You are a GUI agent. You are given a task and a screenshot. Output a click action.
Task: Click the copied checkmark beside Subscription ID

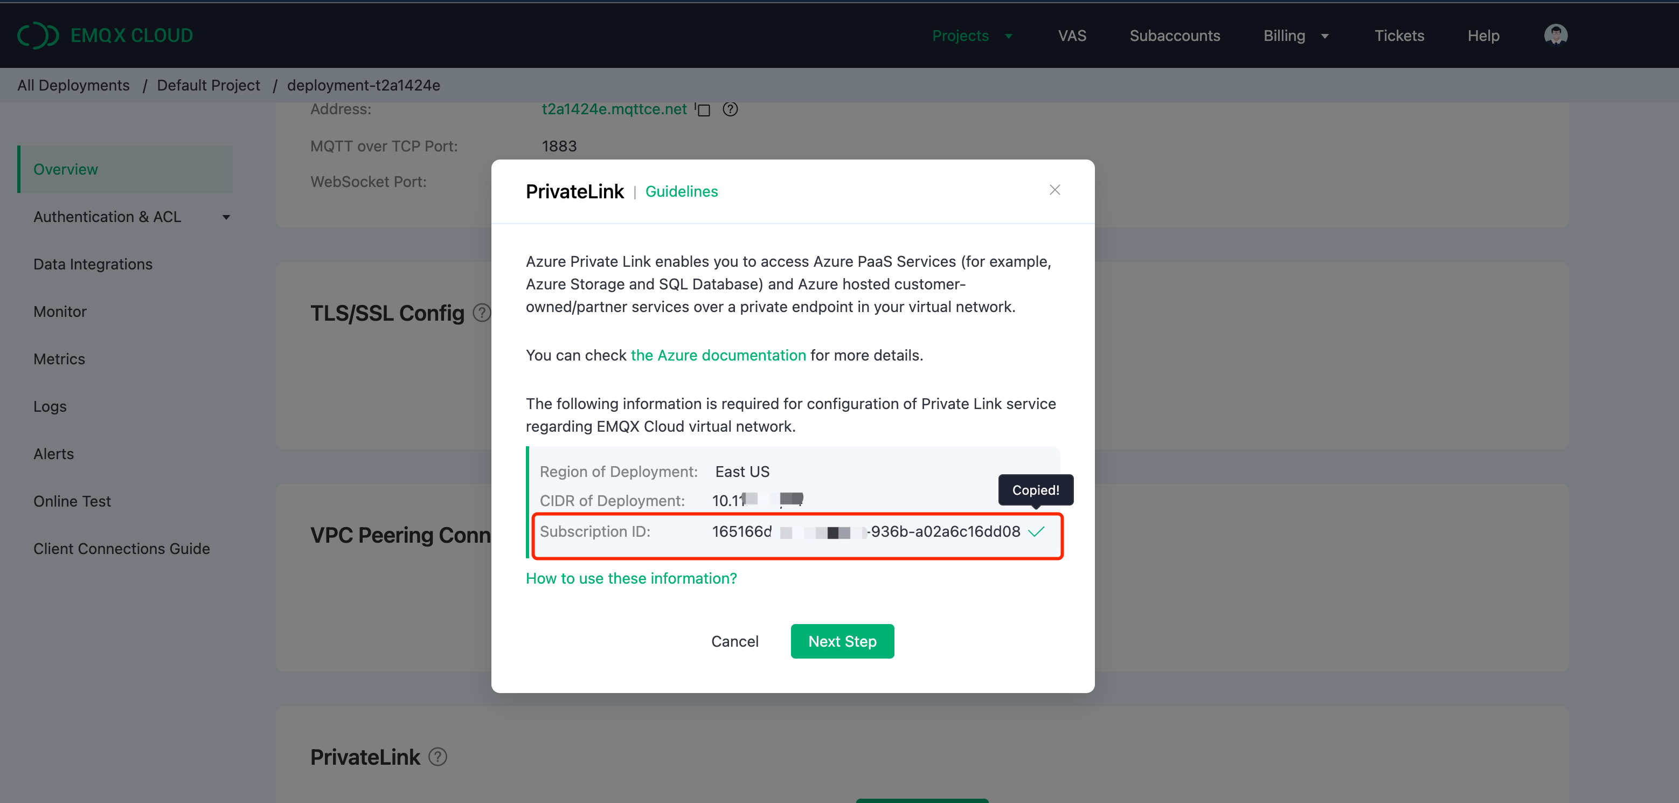tap(1036, 532)
